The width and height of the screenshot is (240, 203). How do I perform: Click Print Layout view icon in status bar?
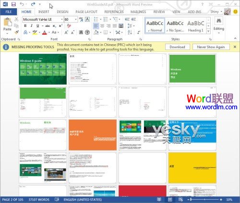(x=170, y=199)
